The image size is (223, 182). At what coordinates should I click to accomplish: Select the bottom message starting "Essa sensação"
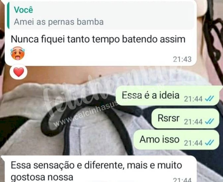99,169
